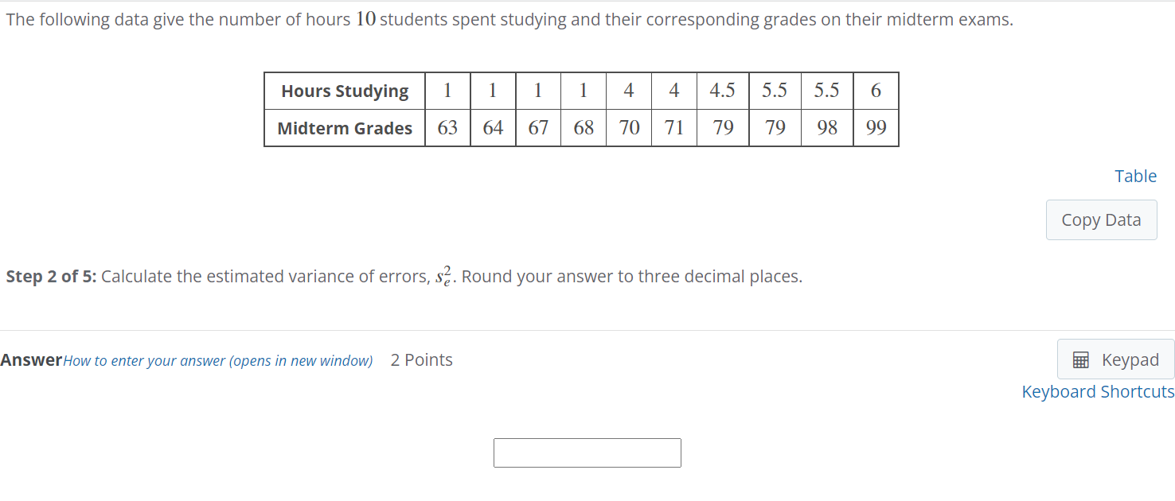Open Keyboard Shortcuts

1099,391
